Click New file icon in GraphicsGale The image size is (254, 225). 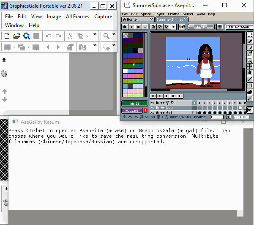click(7, 36)
